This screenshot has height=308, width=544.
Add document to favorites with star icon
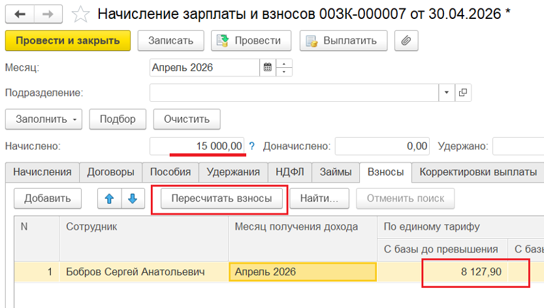[x=81, y=13]
